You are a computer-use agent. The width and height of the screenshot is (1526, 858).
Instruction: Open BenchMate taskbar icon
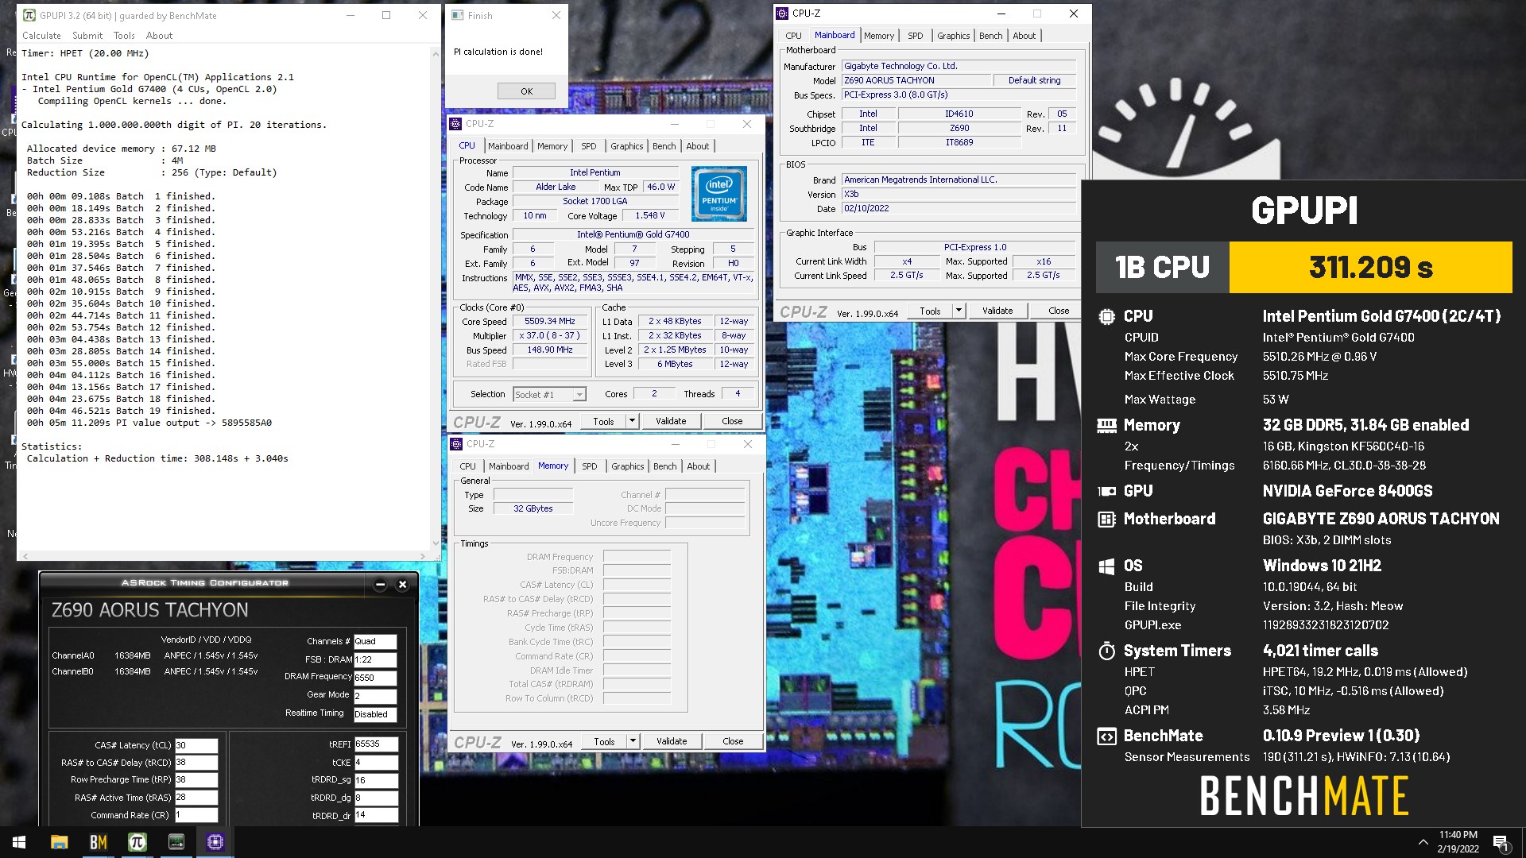(x=98, y=842)
